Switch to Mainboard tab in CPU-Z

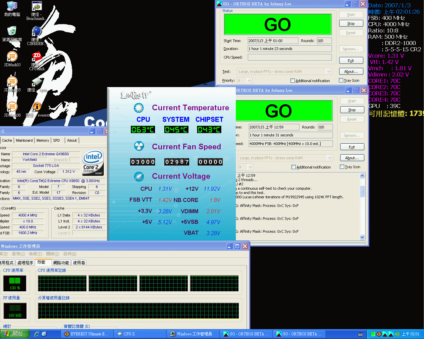[x=24, y=140]
